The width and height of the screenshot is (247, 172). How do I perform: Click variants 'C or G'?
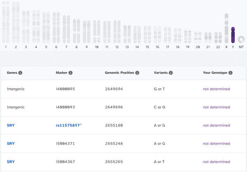[160, 107]
